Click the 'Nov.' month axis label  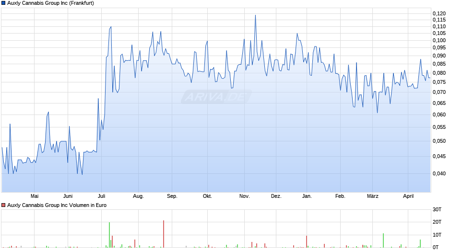pyautogui.click(x=245, y=196)
